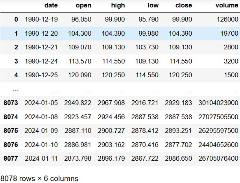The image size is (240, 183).
Task: Click date cell 1990-12-19
Action: (41, 19)
